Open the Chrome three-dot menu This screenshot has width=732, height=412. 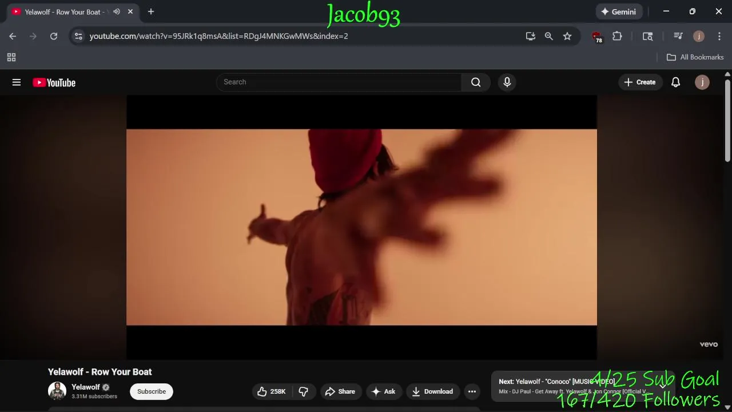[x=719, y=36]
